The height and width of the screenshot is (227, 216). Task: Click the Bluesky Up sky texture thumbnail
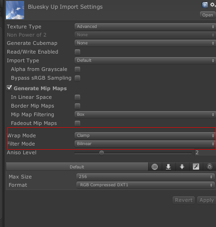(15, 10)
